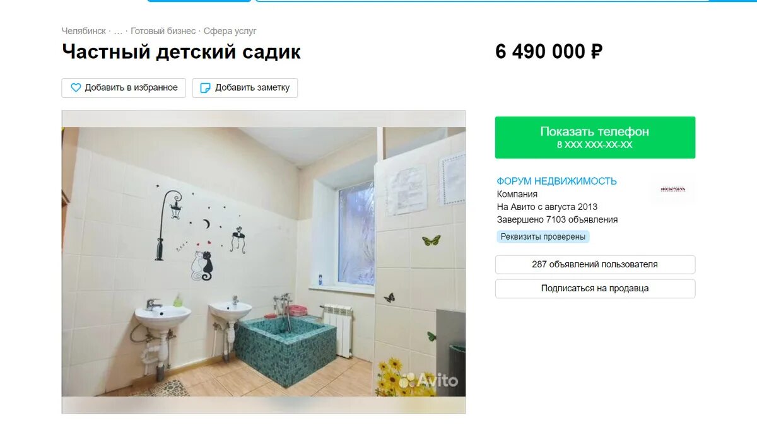View 287 listings of the user
Screen dimensions: 757x425
pos(595,264)
